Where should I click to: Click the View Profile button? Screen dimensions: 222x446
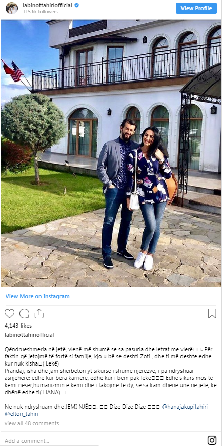point(196,8)
